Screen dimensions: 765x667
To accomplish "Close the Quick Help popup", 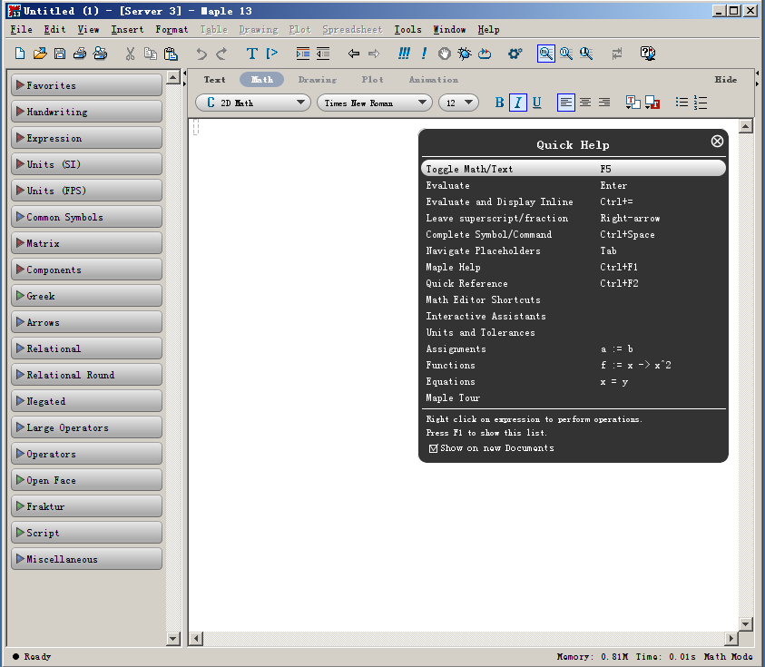I will [x=717, y=141].
